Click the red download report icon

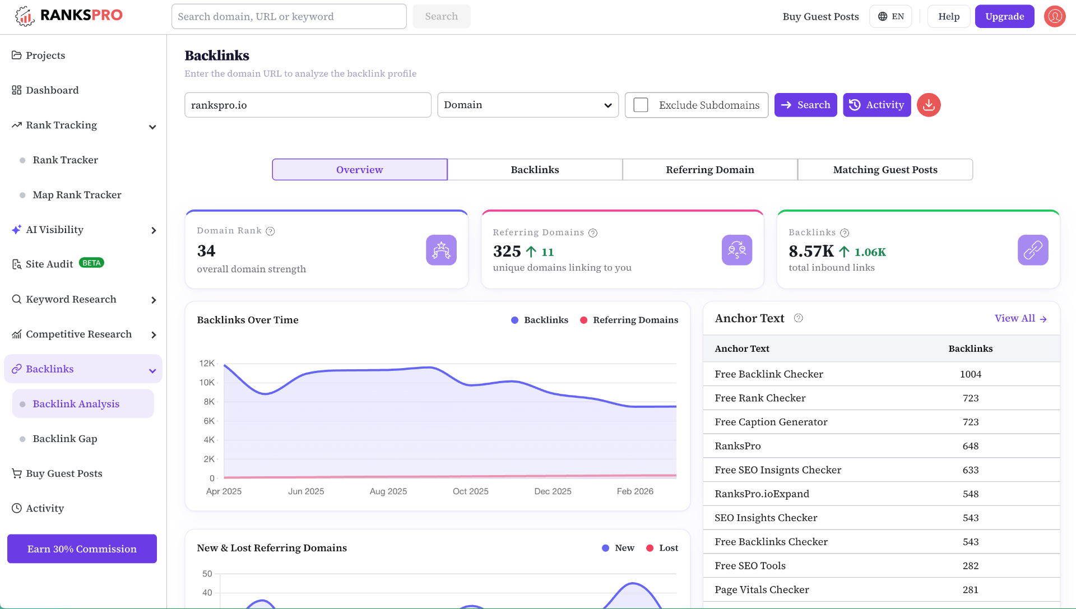pos(929,105)
